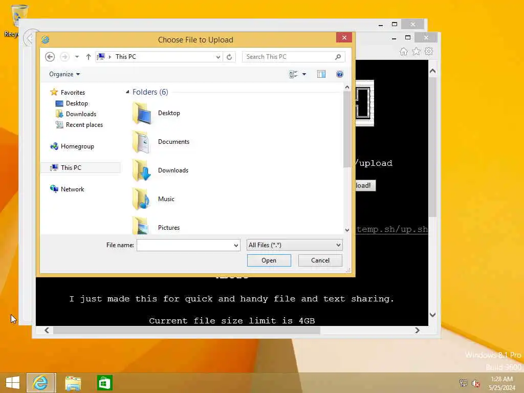Screen dimensions: 524x393
Task: Select the Documents folder icon
Action: tap(141, 142)
